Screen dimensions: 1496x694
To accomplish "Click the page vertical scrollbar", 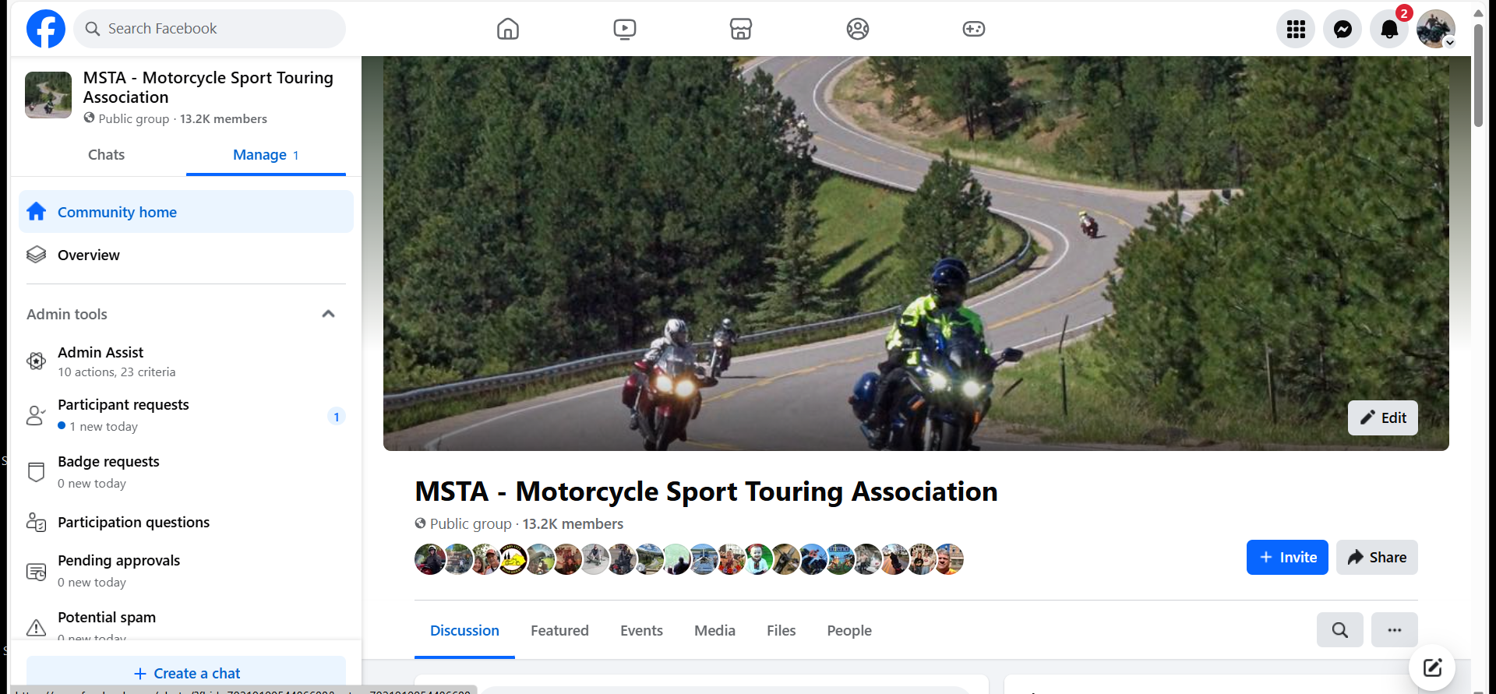I will tap(1478, 76).
